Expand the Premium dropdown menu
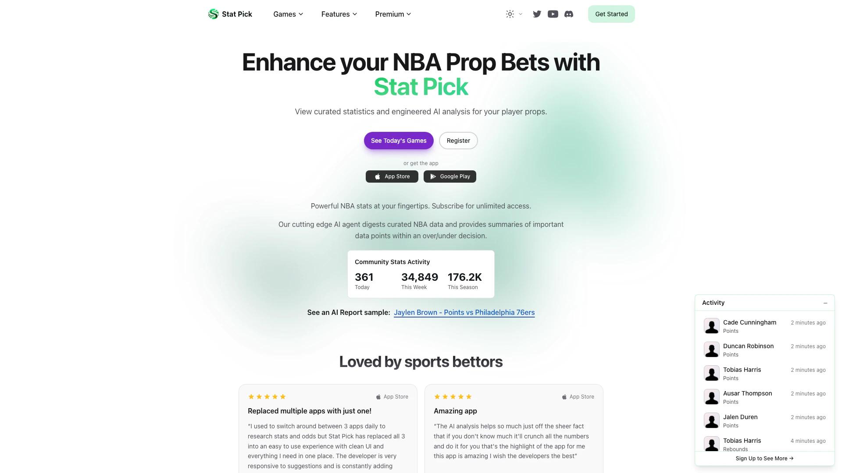Viewport: 842px width, 473px height. pyautogui.click(x=393, y=14)
